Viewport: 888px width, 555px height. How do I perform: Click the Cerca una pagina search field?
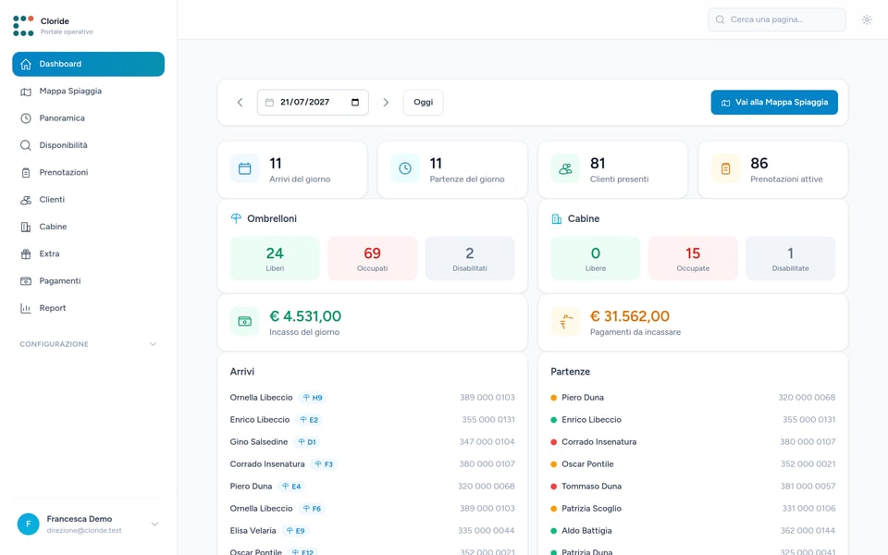(x=776, y=19)
